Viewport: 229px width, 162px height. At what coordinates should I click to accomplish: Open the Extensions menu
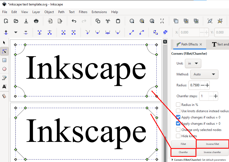coord(99,12)
